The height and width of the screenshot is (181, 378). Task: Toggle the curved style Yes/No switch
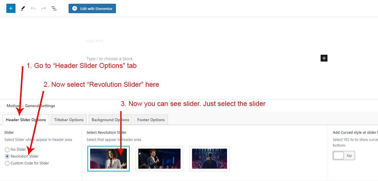[x=344, y=156]
